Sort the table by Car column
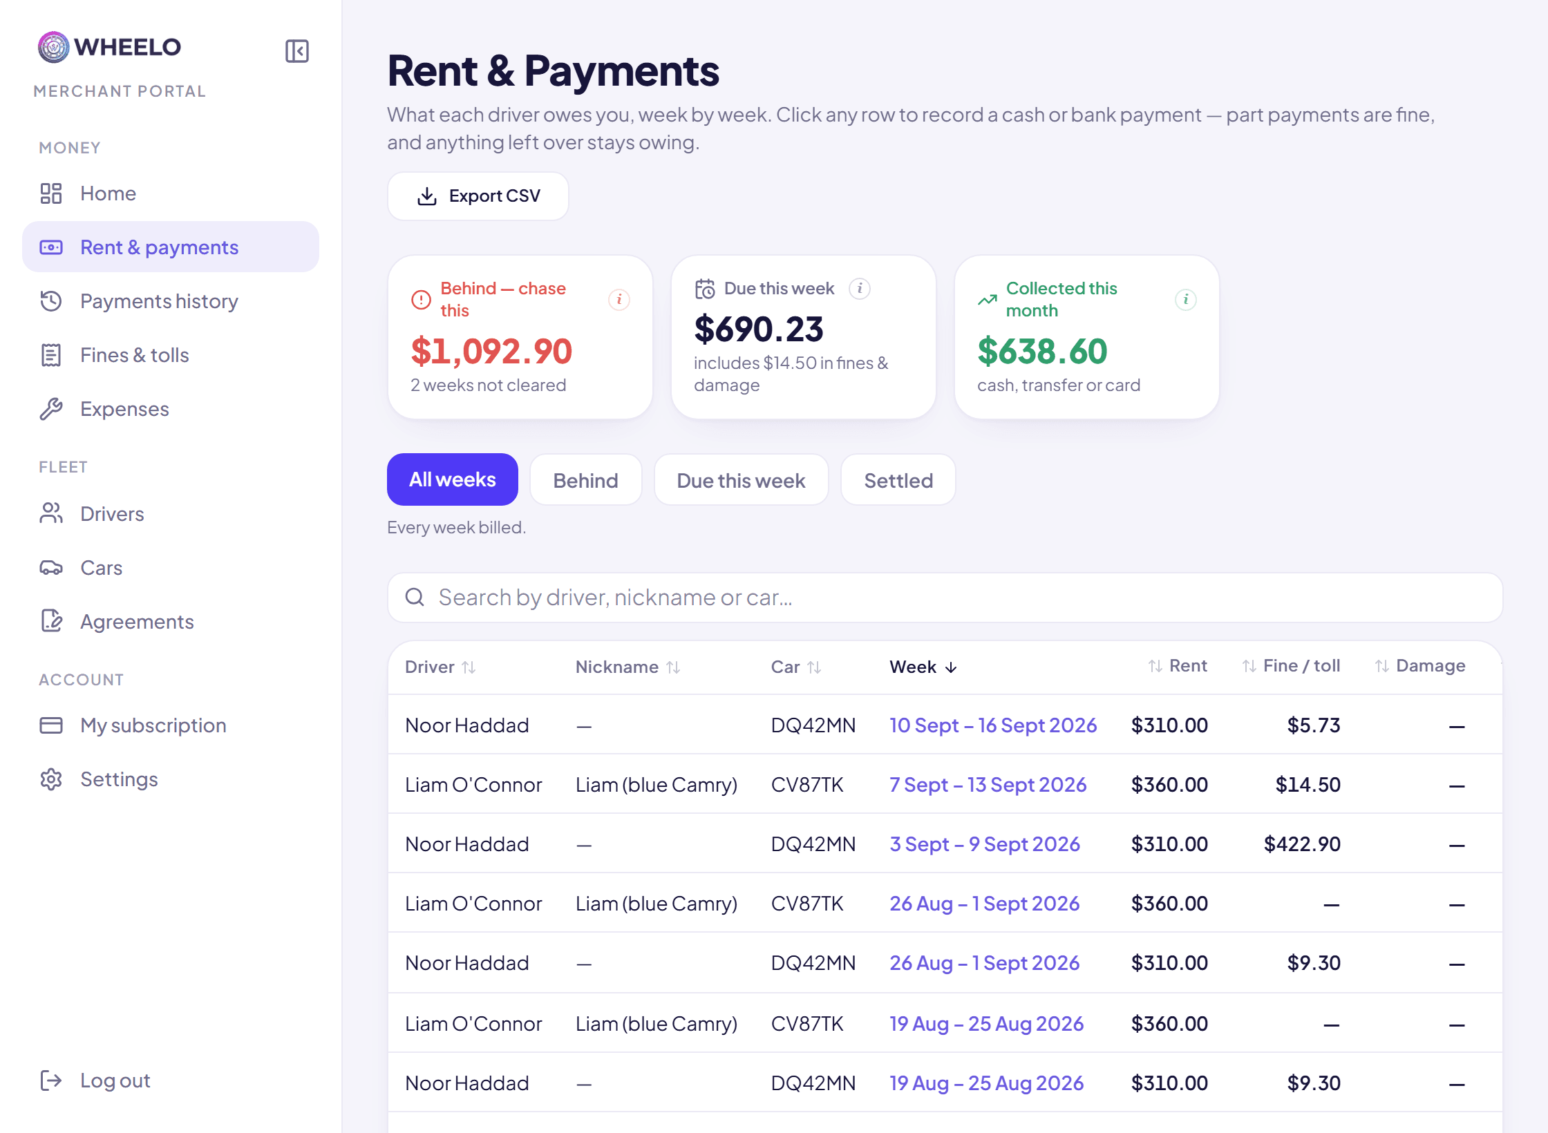The image size is (1548, 1133). 796,667
